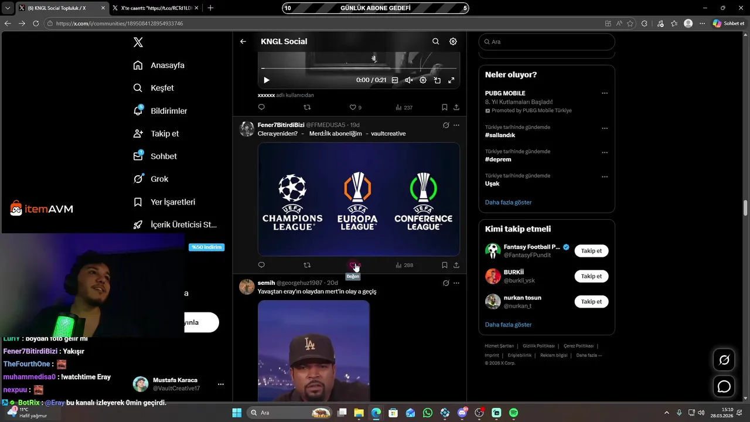Click the Ara search field on X
750x422 pixels.
(547, 42)
